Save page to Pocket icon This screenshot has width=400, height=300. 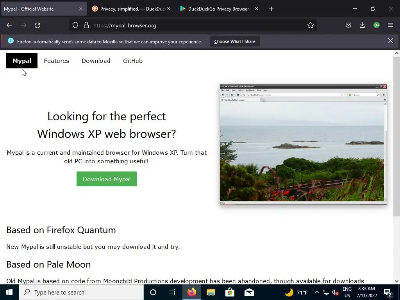pyautogui.click(x=348, y=25)
